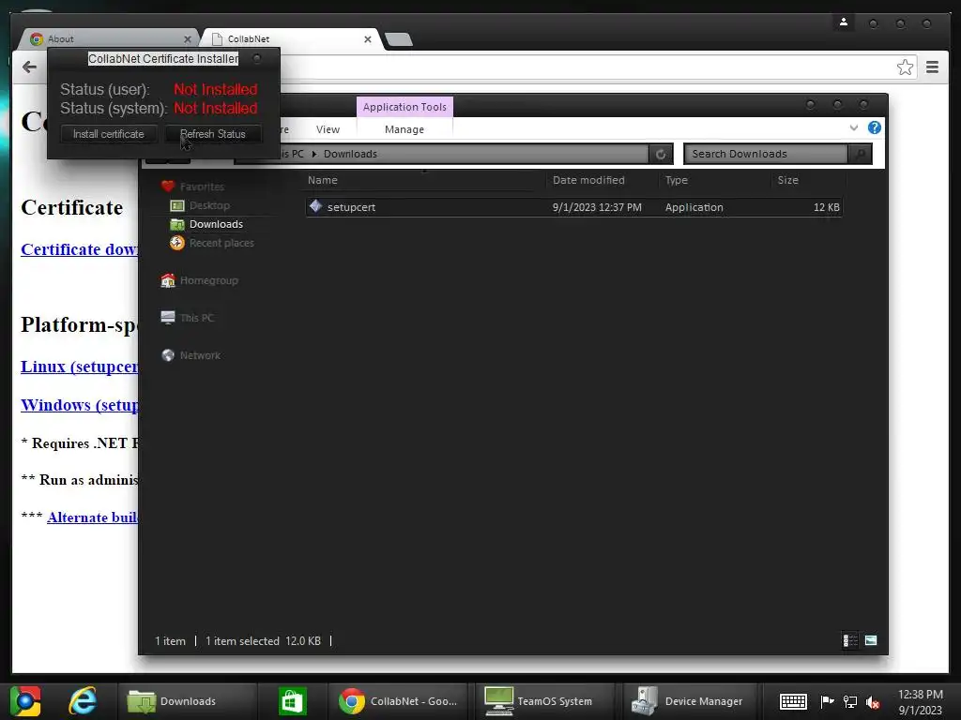Switch to Device Manager taskbar item
Image resolution: width=961 pixels, height=720 pixels.
[690, 701]
